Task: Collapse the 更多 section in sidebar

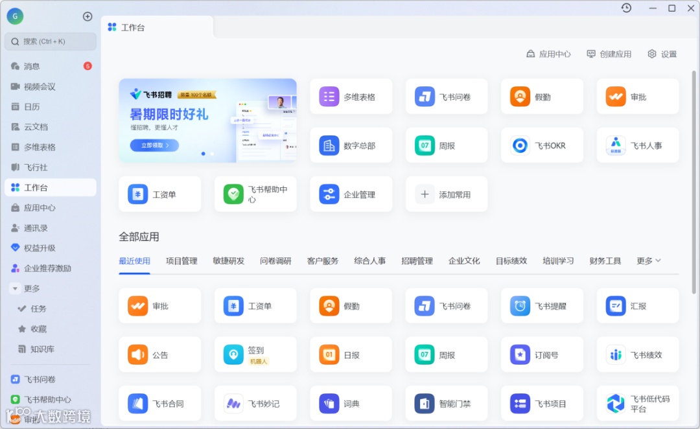Action: tap(15, 288)
